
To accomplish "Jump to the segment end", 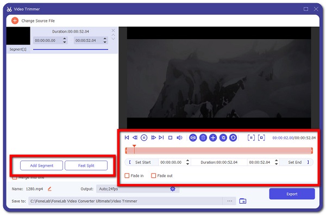I will click(x=161, y=138).
